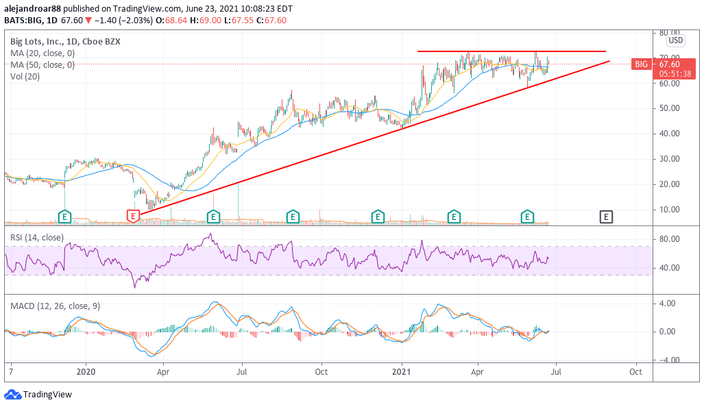Select the red ascending trendline
Image resolution: width=704 pixels, height=407 pixels.
[x=374, y=137]
